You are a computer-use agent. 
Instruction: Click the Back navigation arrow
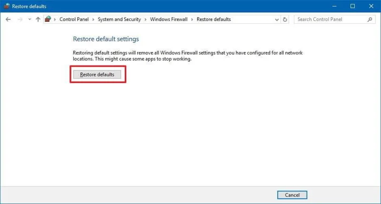[8, 19]
